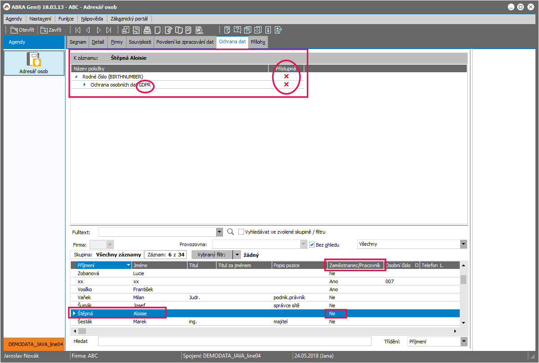The width and height of the screenshot is (539, 363).
Task: Go to the previous record arrow icon
Action: pyautogui.click(x=88, y=30)
